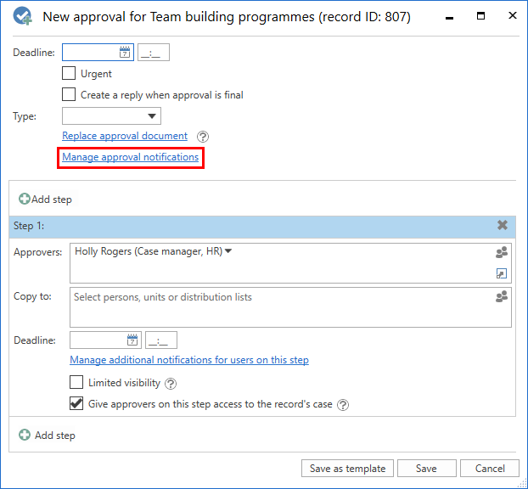Click the Copy to input field
Viewport: 528px width, 489px height.
pos(280,306)
